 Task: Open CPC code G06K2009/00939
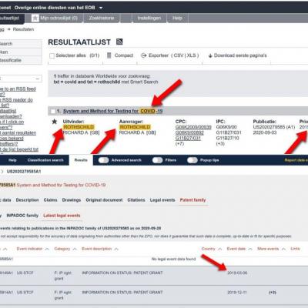193,127
